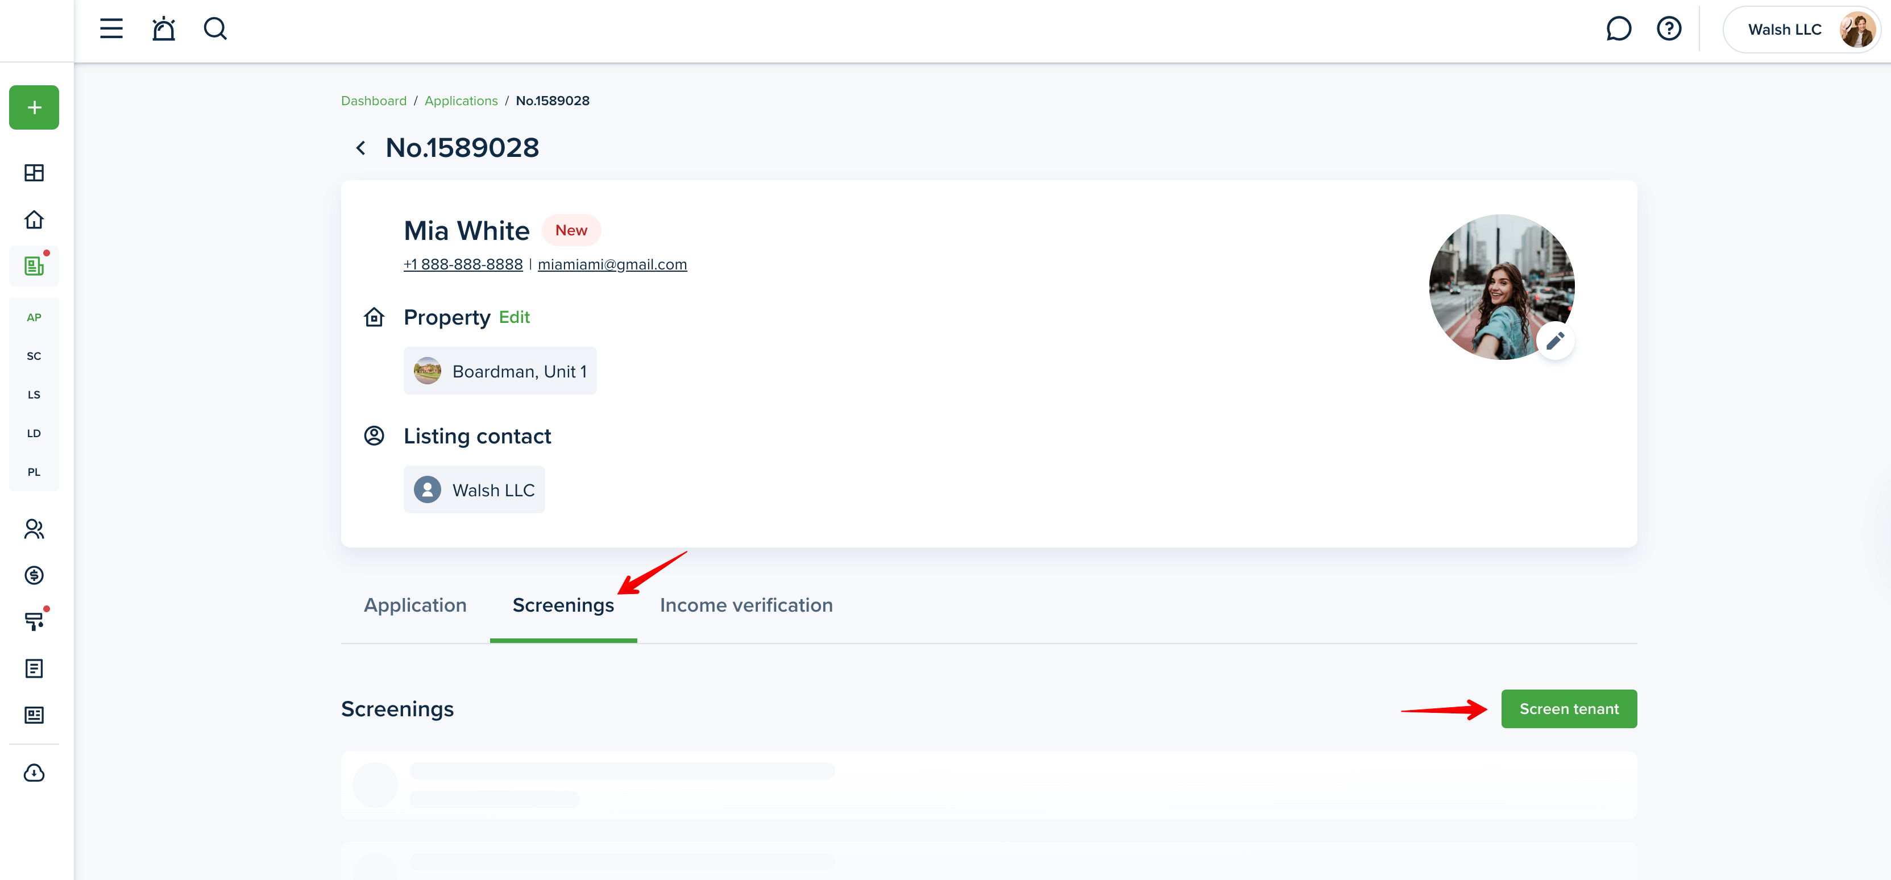Go back using the left chevron arrow
The image size is (1891, 880).
360,148
